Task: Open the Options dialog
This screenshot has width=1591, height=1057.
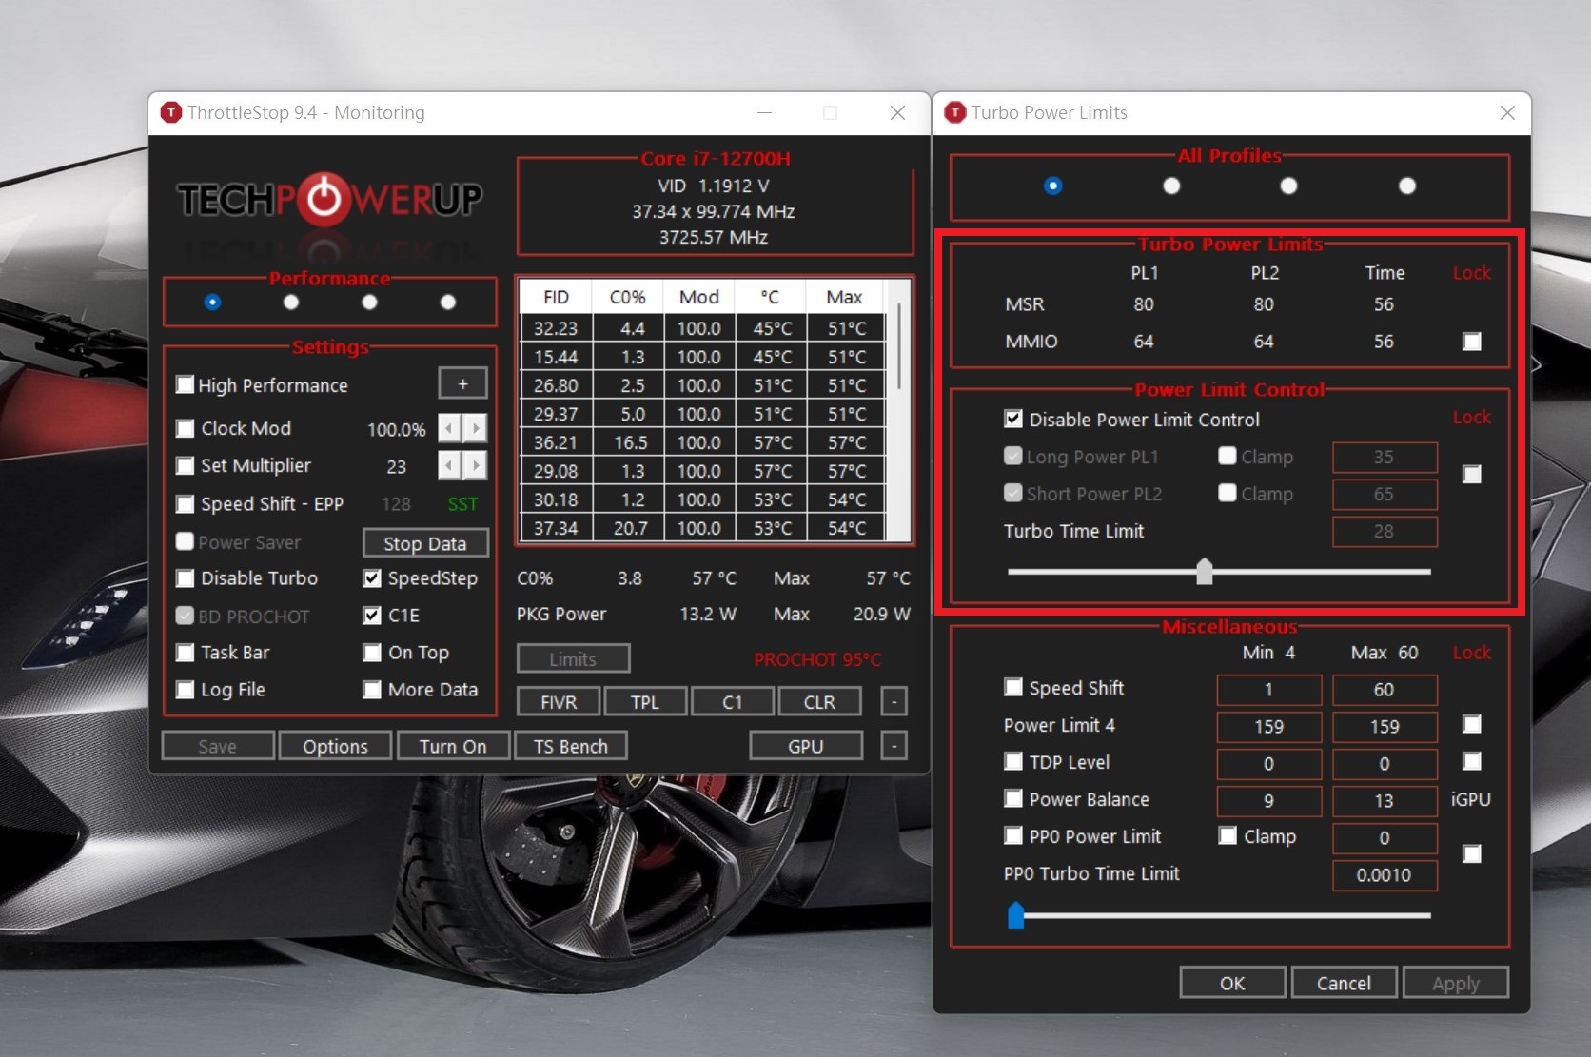Action: tap(335, 746)
